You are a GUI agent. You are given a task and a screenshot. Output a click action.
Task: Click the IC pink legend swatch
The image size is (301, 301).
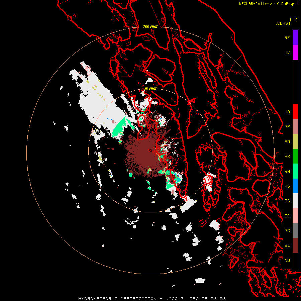295,216
